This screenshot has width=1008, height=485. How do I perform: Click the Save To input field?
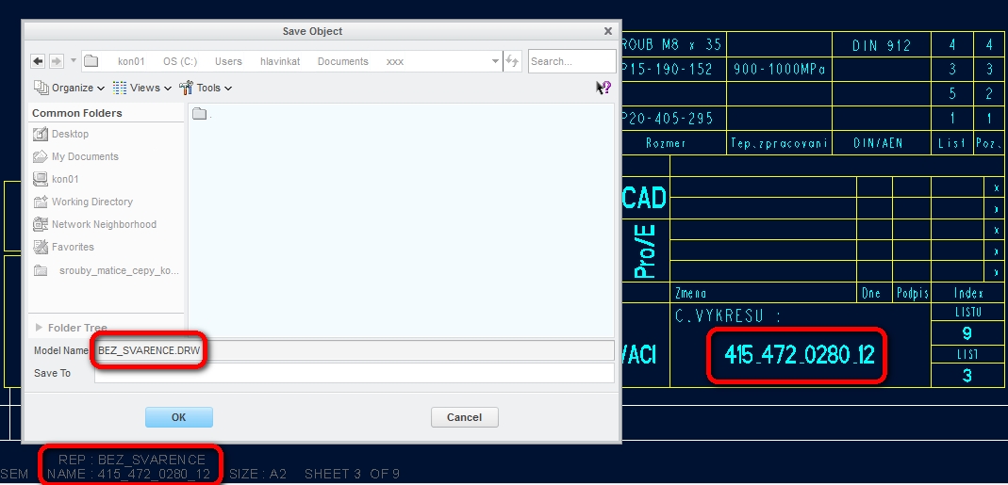point(355,373)
